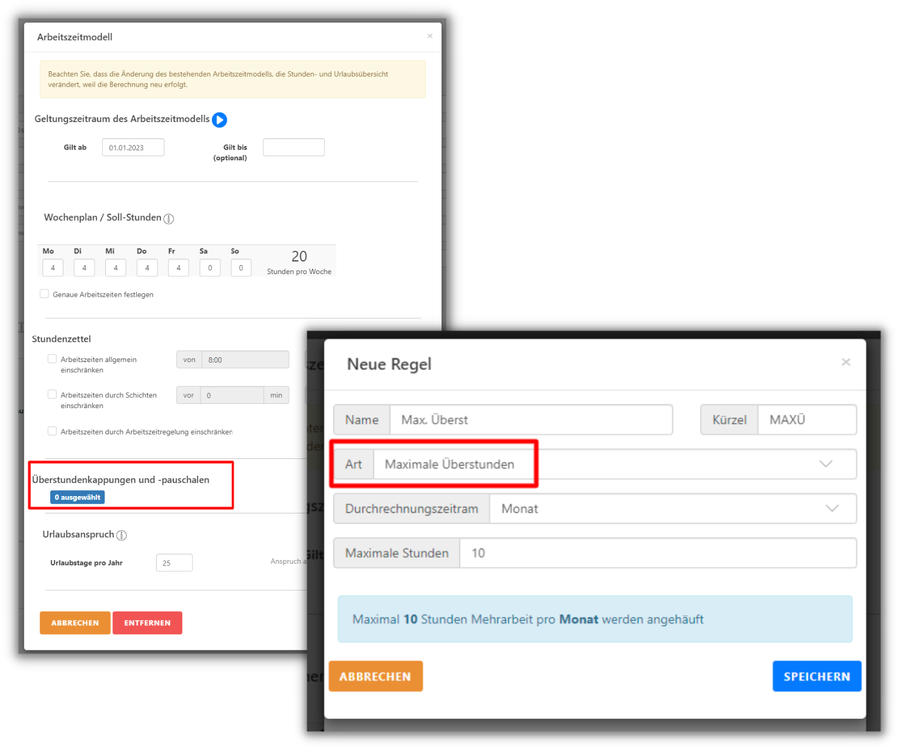Open the Wochenplan / Soll-Stunden info icon
The image size is (897, 748).
169,219
